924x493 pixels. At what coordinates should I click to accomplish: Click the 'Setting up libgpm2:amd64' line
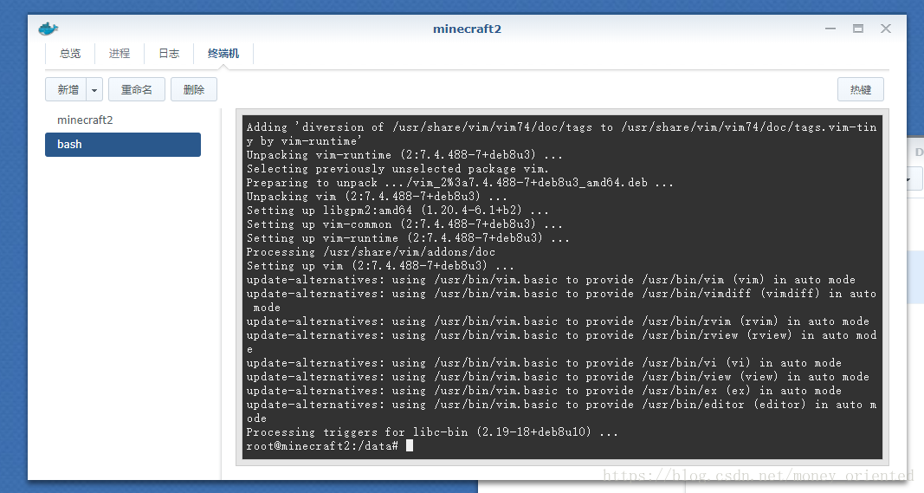click(397, 210)
